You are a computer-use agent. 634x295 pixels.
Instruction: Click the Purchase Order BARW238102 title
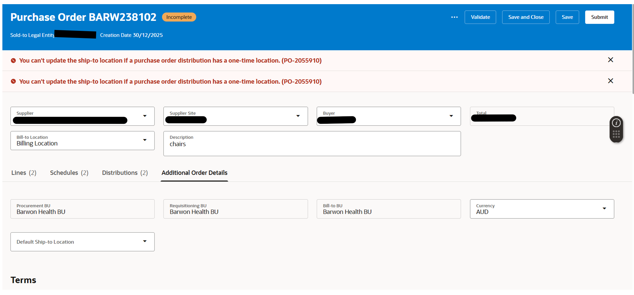pyautogui.click(x=83, y=17)
